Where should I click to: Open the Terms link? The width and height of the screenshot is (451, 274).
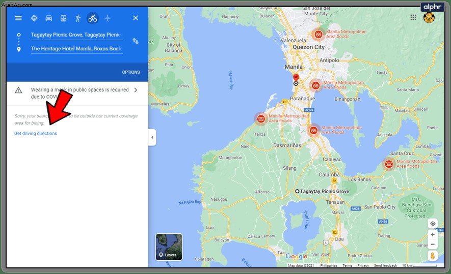tap(347, 266)
